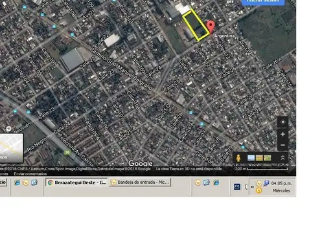Click yellow icon left of second taskbar group
The height and width of the screenshot is (233, 311).
click(198, 183)
